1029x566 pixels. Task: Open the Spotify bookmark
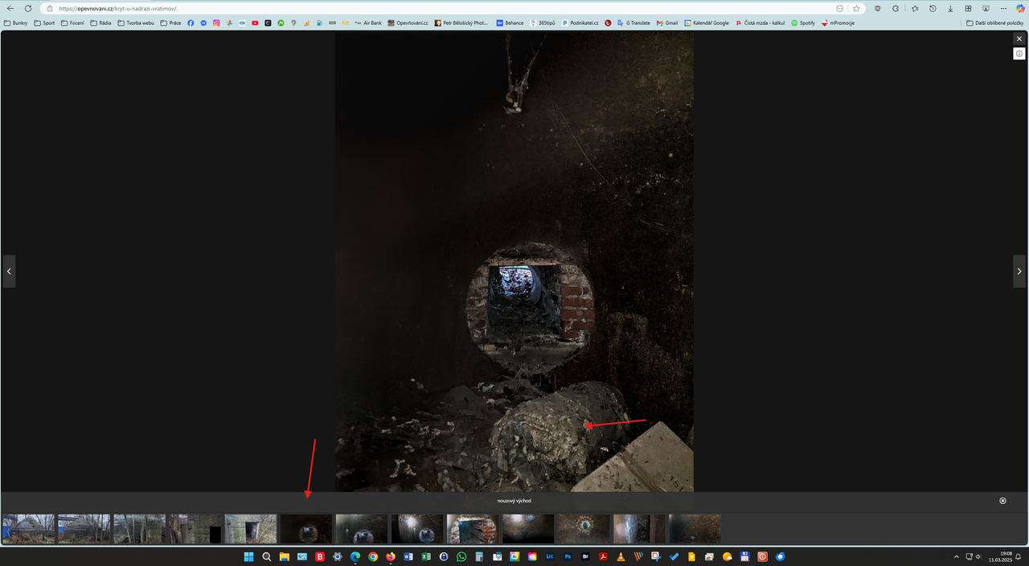click(x=802, y=23)
